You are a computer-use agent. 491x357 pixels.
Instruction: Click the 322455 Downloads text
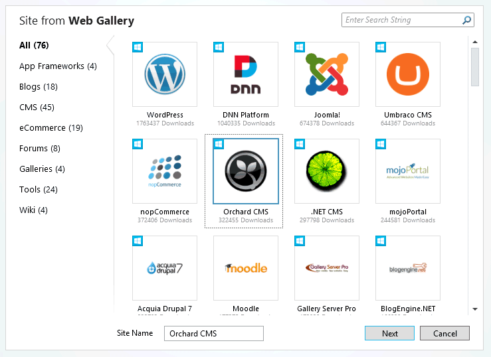pos(246,220)
